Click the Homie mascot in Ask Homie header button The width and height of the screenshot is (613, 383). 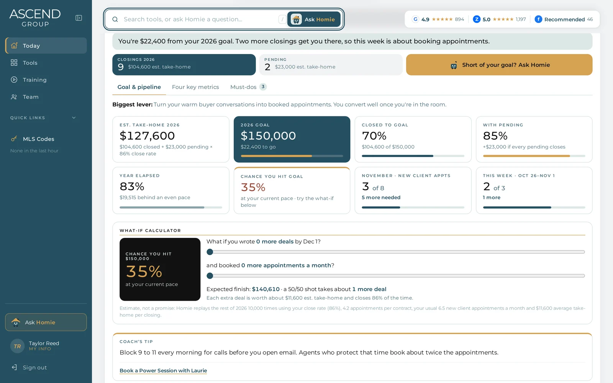tap(296, 20)
